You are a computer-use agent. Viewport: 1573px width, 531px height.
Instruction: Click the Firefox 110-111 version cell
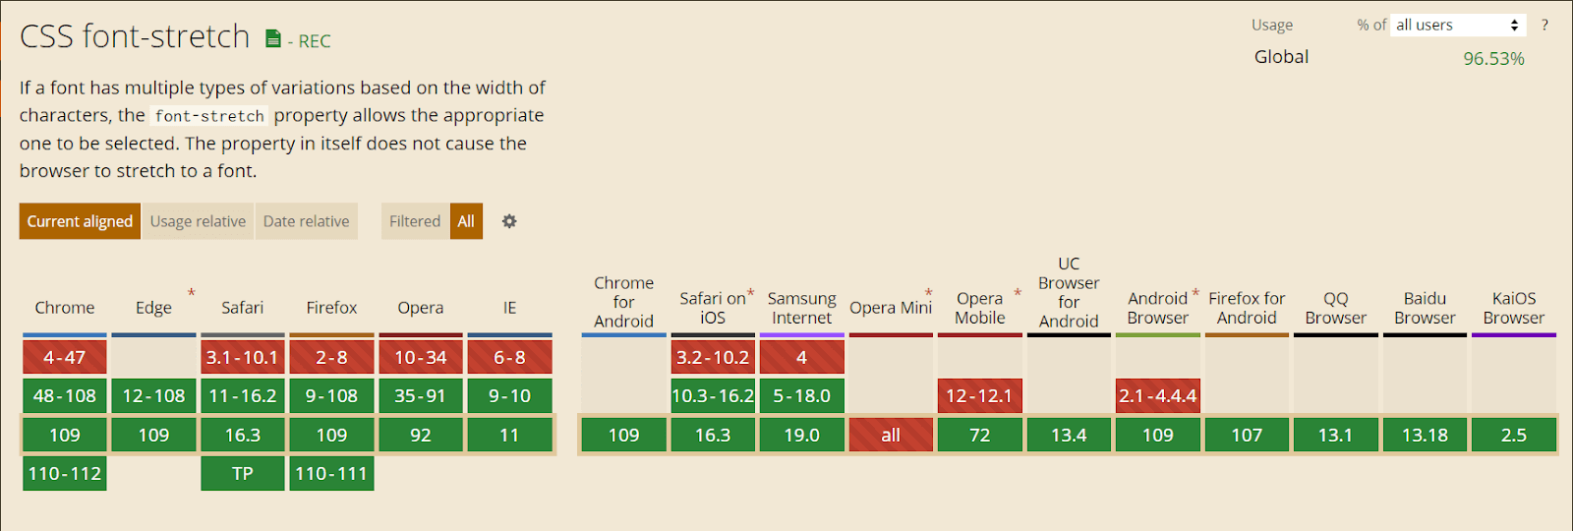click(x=331, y=473)
